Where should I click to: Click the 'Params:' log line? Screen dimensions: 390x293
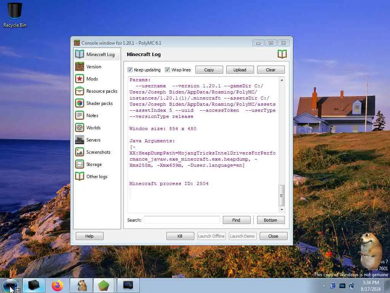point(140,80)
